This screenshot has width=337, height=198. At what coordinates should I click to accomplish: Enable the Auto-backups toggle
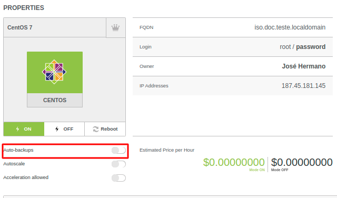tap(118, 150)
